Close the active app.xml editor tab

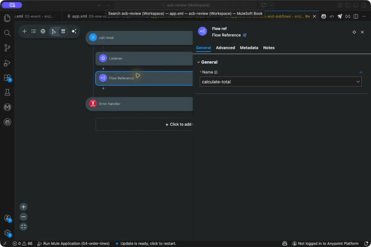[314, 16]
